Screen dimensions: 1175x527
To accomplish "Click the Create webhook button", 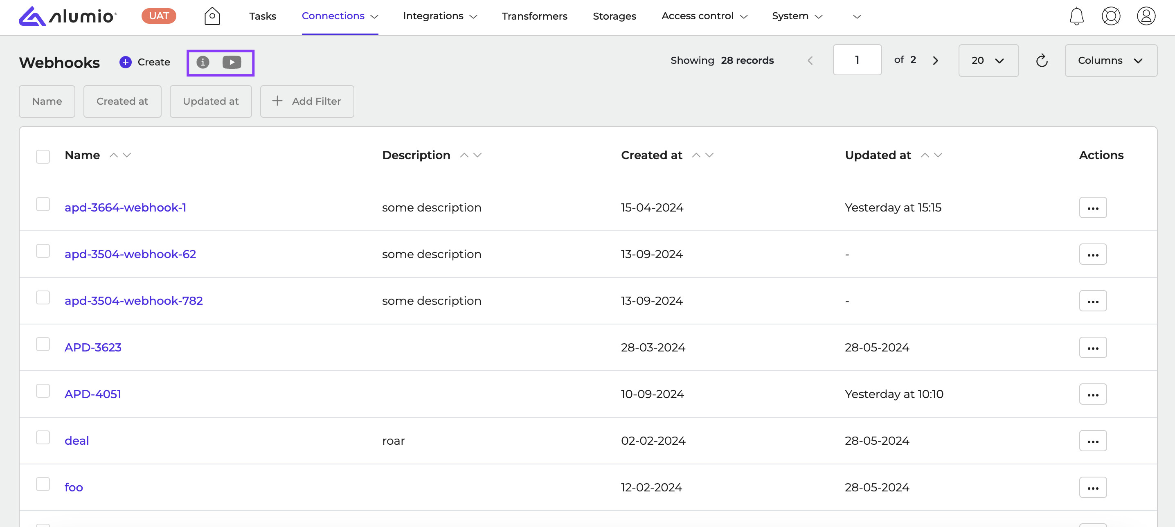I will click(145, 62).
